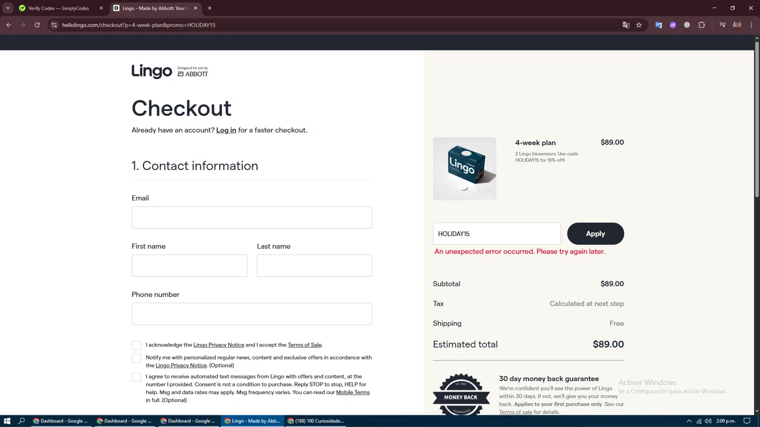Image resolution: width=760 pixels, height=427 pixels.
Task: Reload the checkout page
Action: [x=37, y=25]
